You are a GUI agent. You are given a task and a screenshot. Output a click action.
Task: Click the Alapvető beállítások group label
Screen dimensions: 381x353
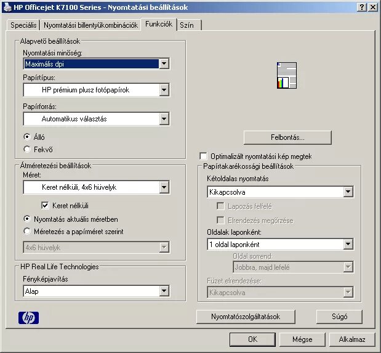(50, 41)
